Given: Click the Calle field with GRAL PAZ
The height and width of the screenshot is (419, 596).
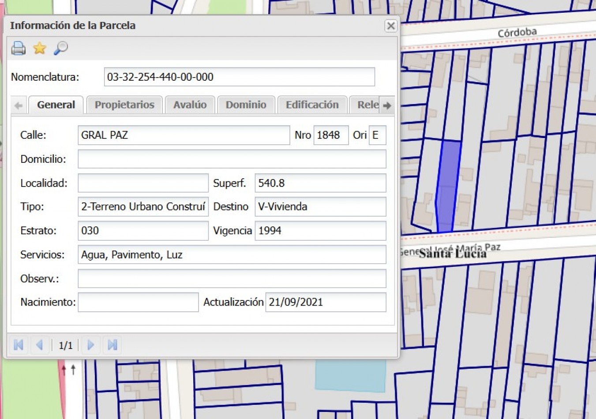Looking at the screenshot, I should pos(184,135).
